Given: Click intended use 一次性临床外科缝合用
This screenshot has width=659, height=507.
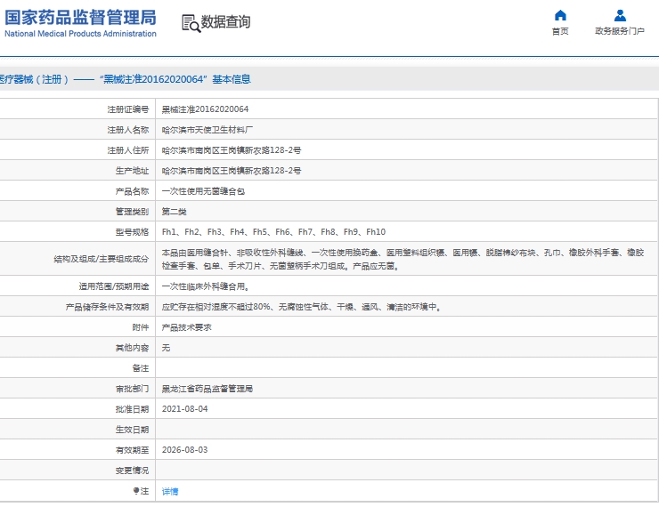Looking at the screenshot, I should click(x=206, y=286).
